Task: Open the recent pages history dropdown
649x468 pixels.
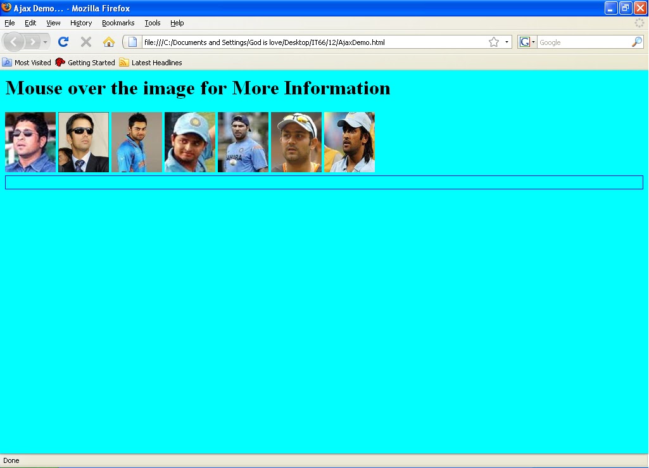Action: (x=45, y=42)
